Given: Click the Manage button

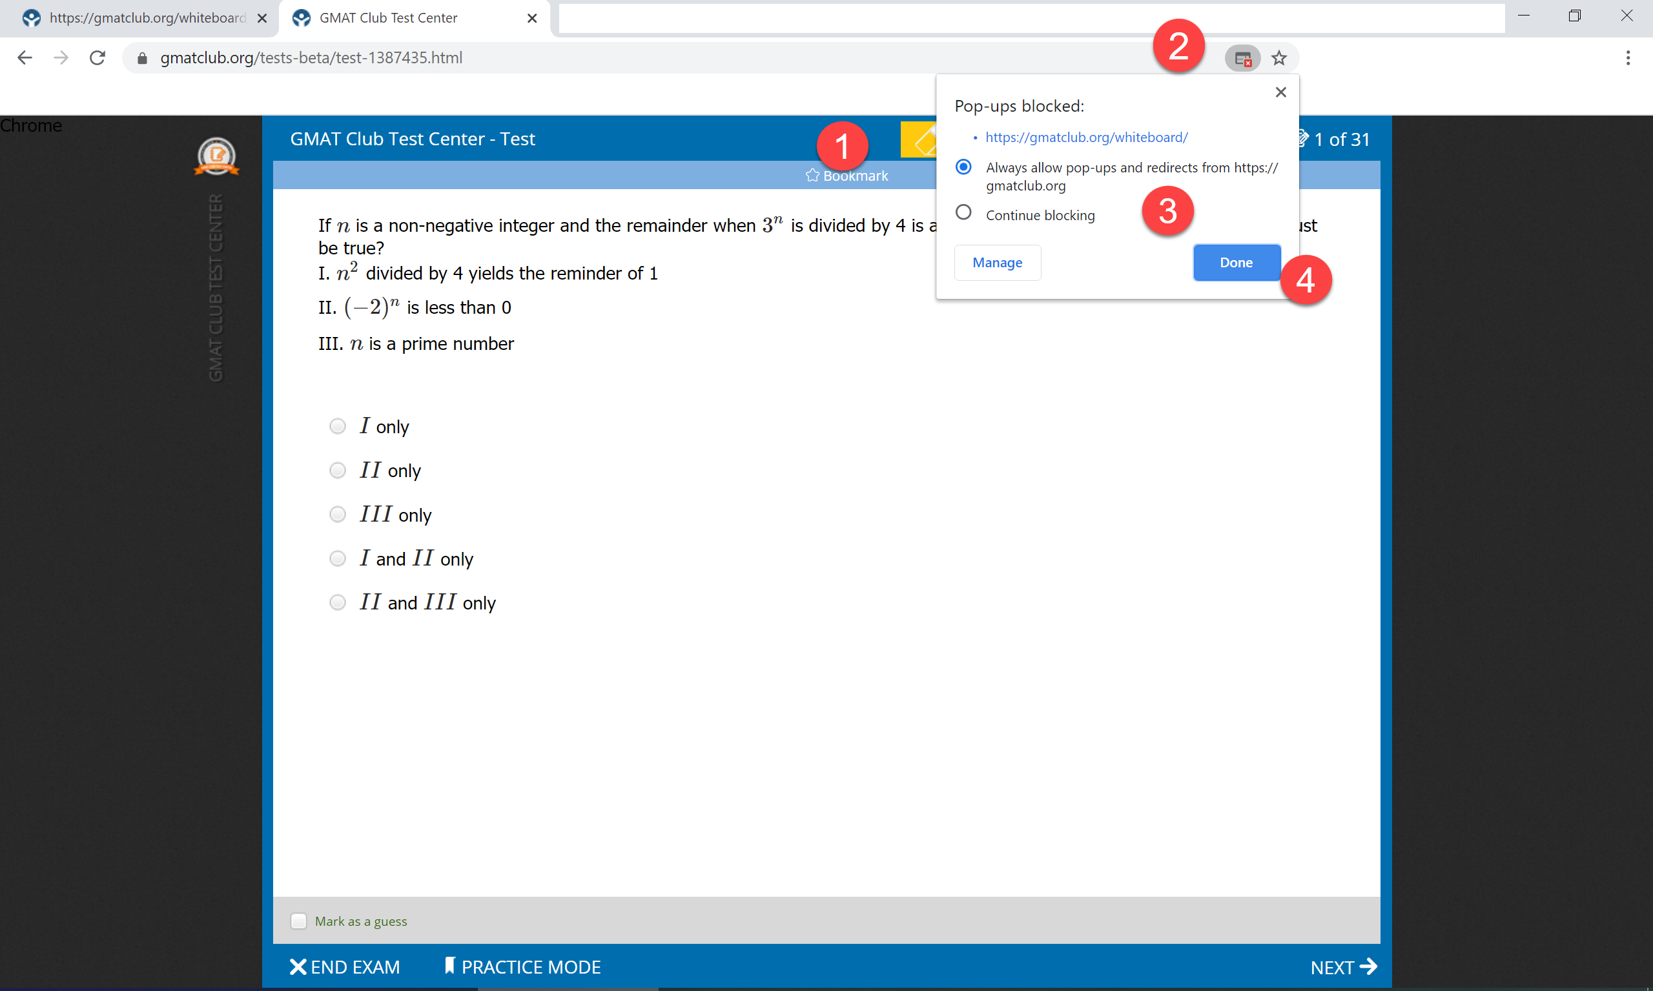Looking at the screenshot, I should click(996, 263).
